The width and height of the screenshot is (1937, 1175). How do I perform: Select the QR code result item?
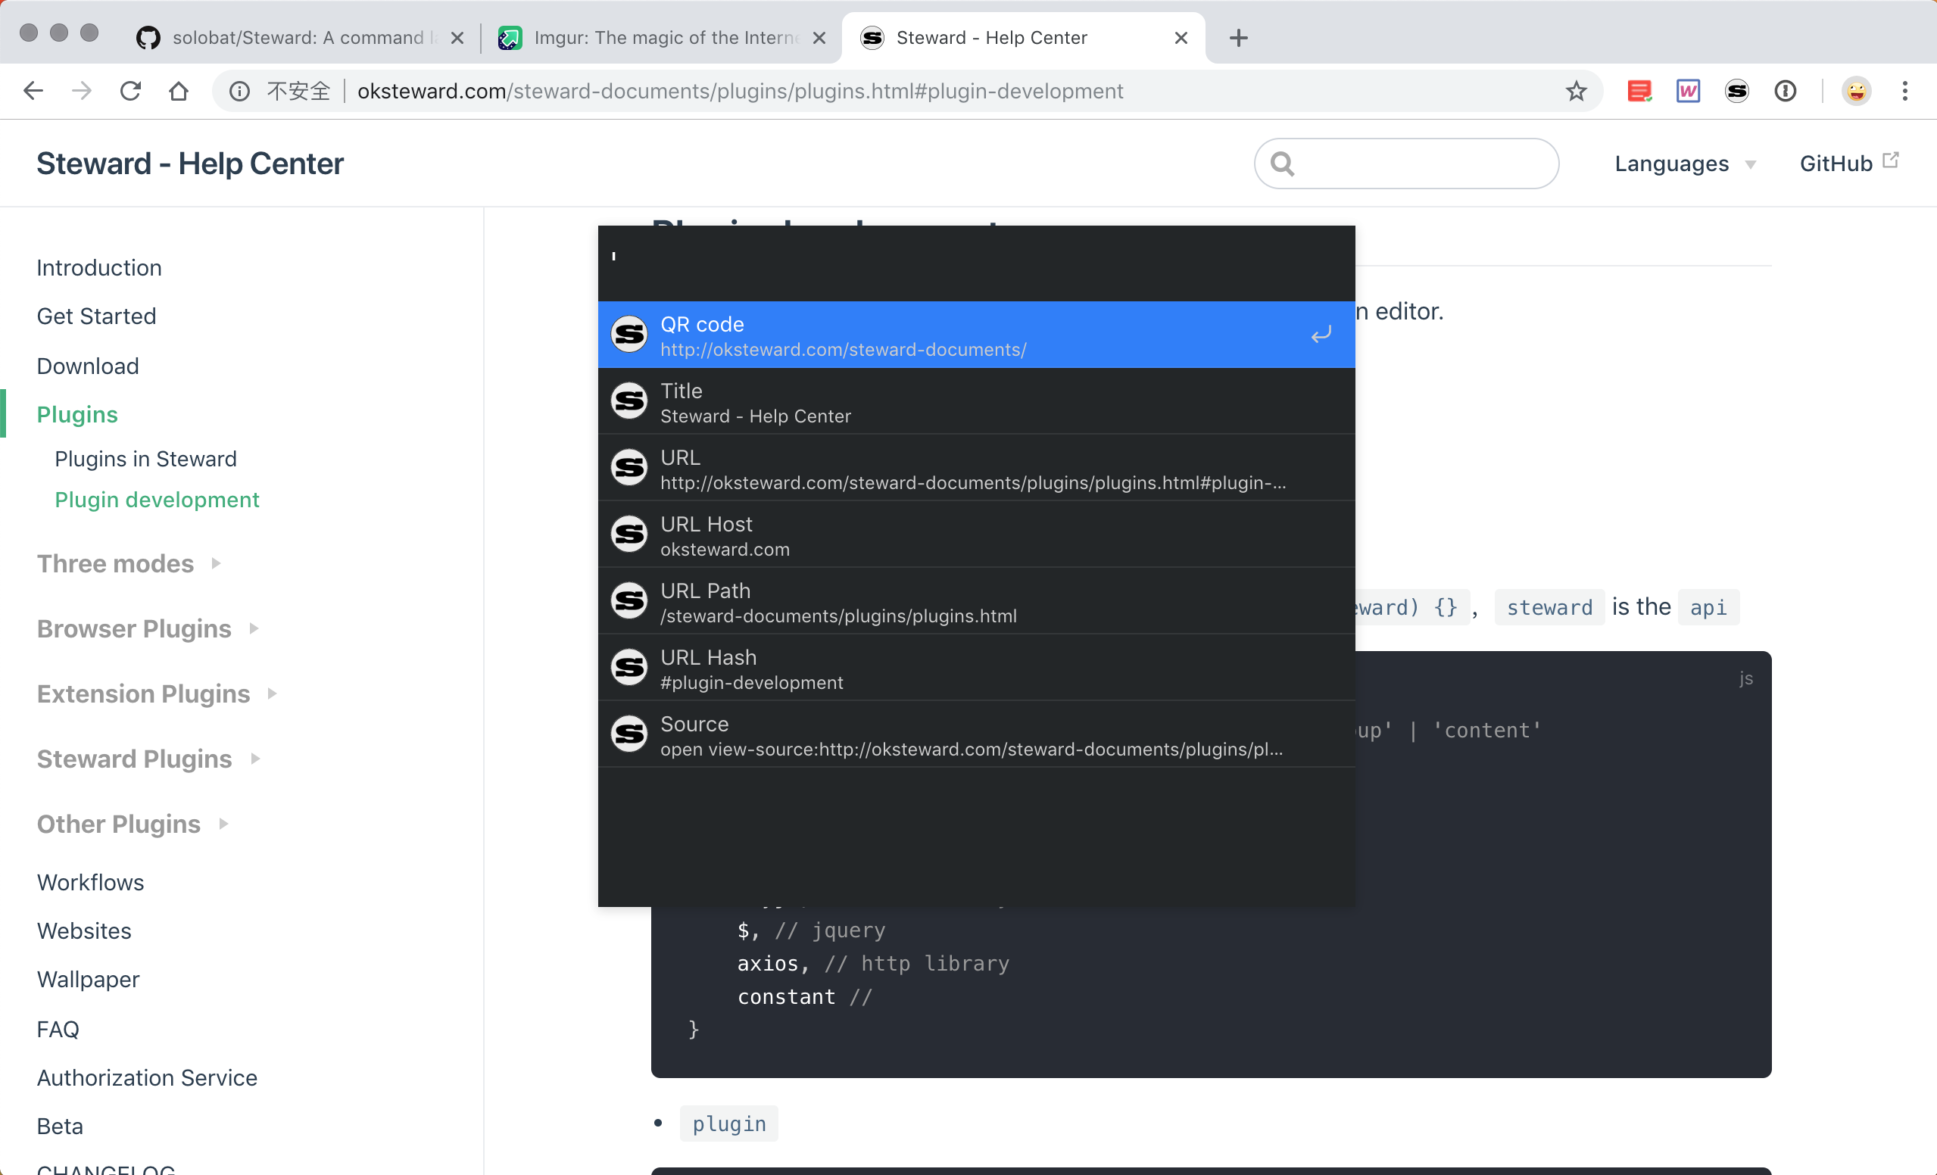pyautogui.click(x=975, y=335)
